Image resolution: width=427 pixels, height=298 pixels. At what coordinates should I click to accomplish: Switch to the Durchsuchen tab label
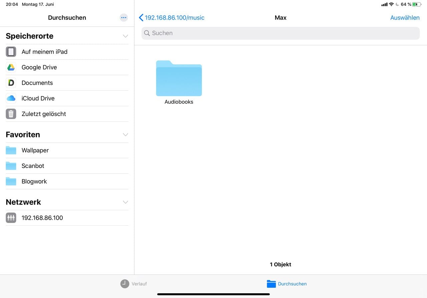tap(292, 284)
